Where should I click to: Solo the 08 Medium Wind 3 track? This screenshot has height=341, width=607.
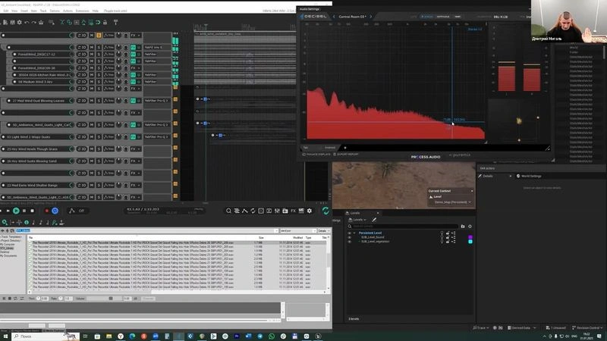(x=99, y=82)
